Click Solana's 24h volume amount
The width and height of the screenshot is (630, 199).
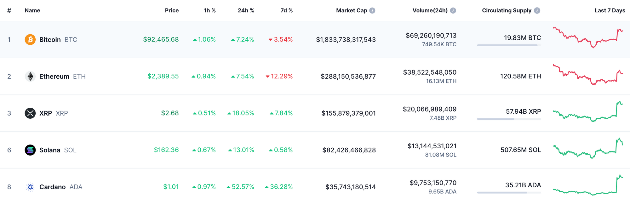tap(432, 146)
